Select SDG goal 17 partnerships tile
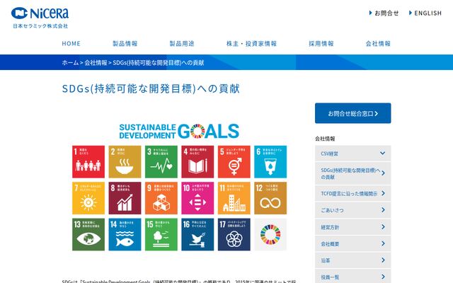Viewport: 453px width, 283px height. click(234, 234)
